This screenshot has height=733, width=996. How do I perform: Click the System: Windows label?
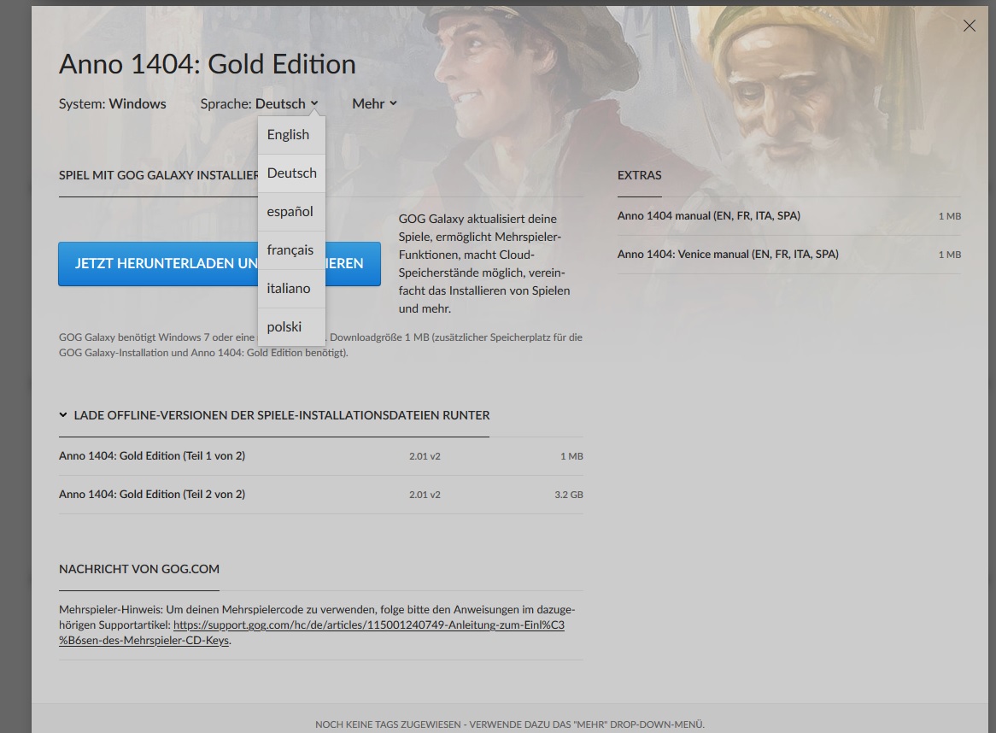(x=113, y=103)
